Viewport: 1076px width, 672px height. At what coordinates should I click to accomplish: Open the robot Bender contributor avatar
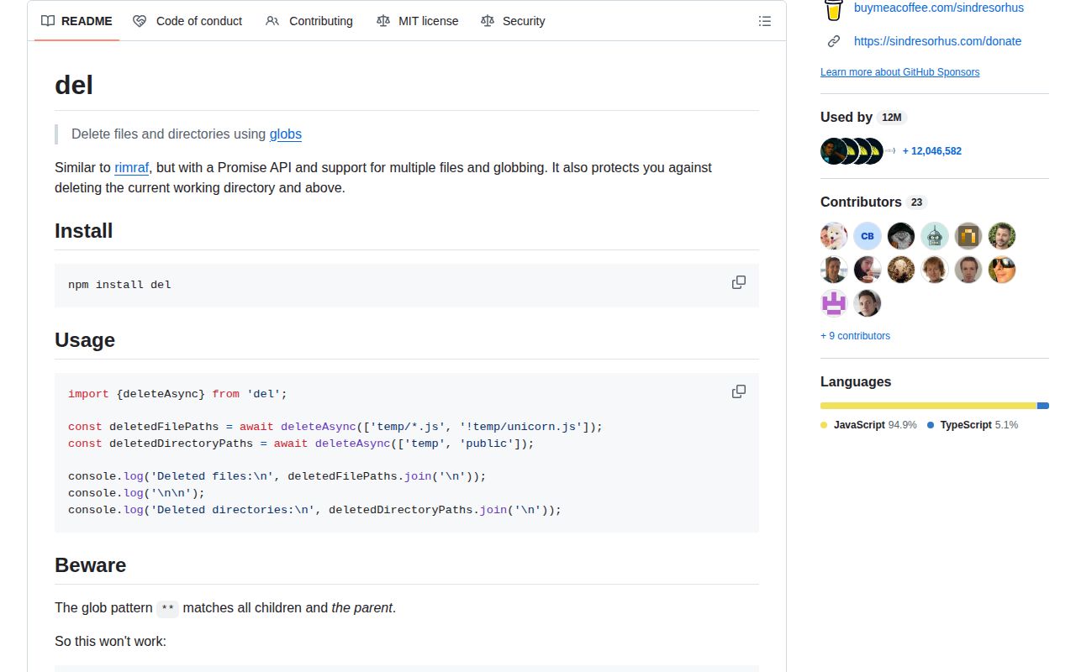[x=935, y=236]
